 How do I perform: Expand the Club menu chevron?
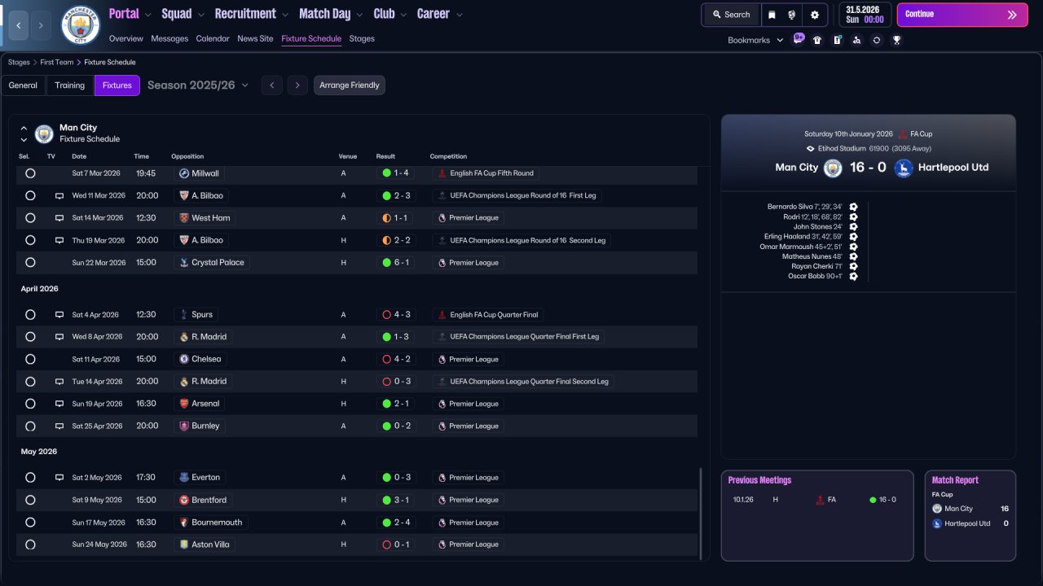pyautogui.click(x=403, y=15)
